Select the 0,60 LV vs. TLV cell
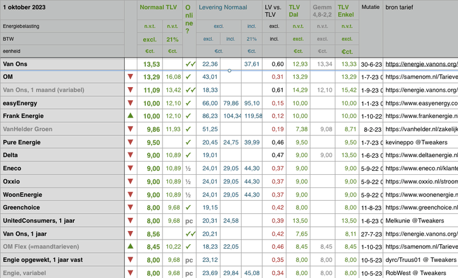The image size is (458, 278). [x=274, y=64]
